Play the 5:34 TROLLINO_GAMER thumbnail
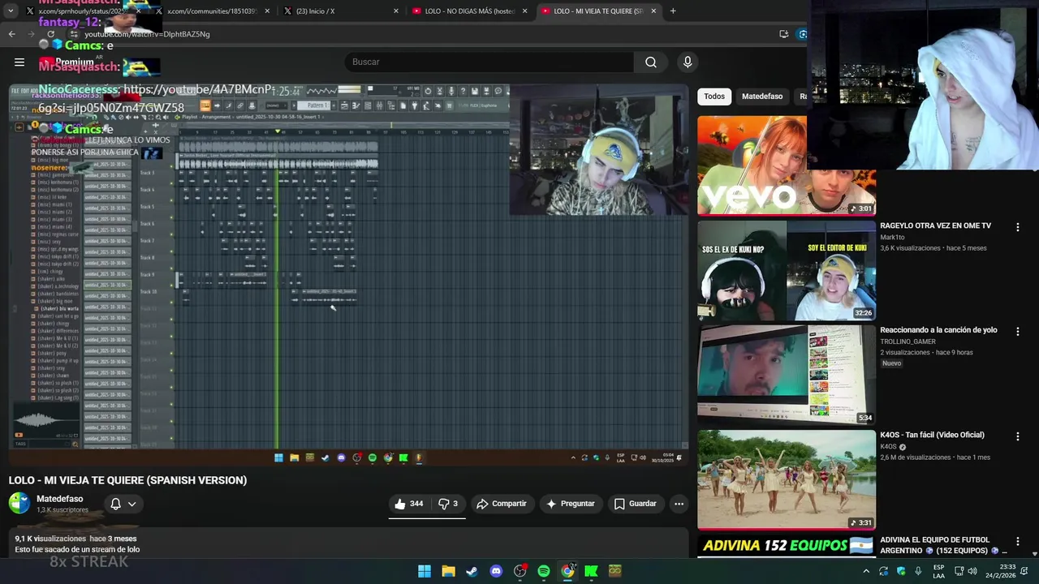 point(786,376)
